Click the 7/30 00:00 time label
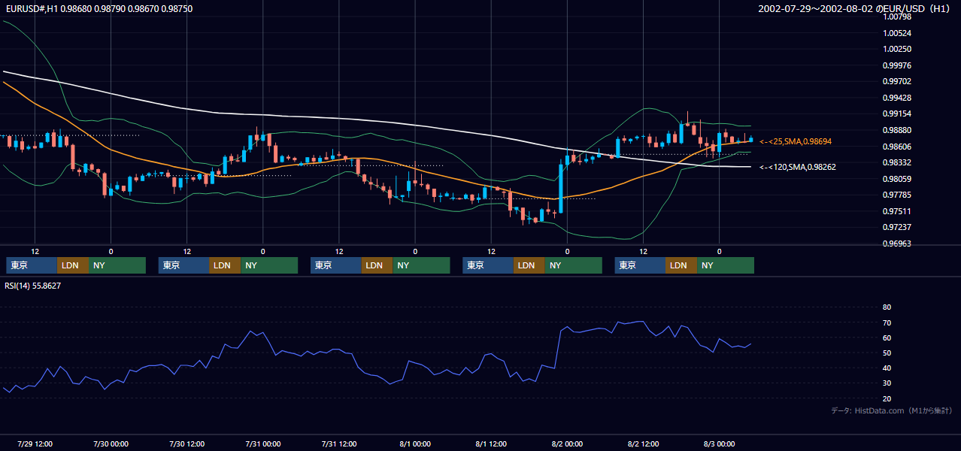The height and width of the screenshot is (451, 961). point(111,443)
